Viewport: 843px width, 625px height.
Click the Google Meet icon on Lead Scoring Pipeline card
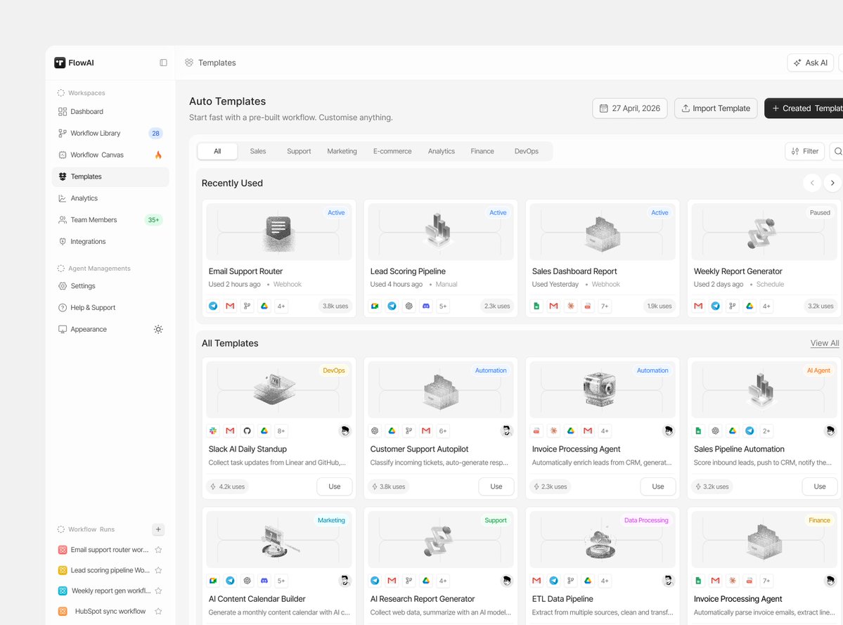coord(375,306)
